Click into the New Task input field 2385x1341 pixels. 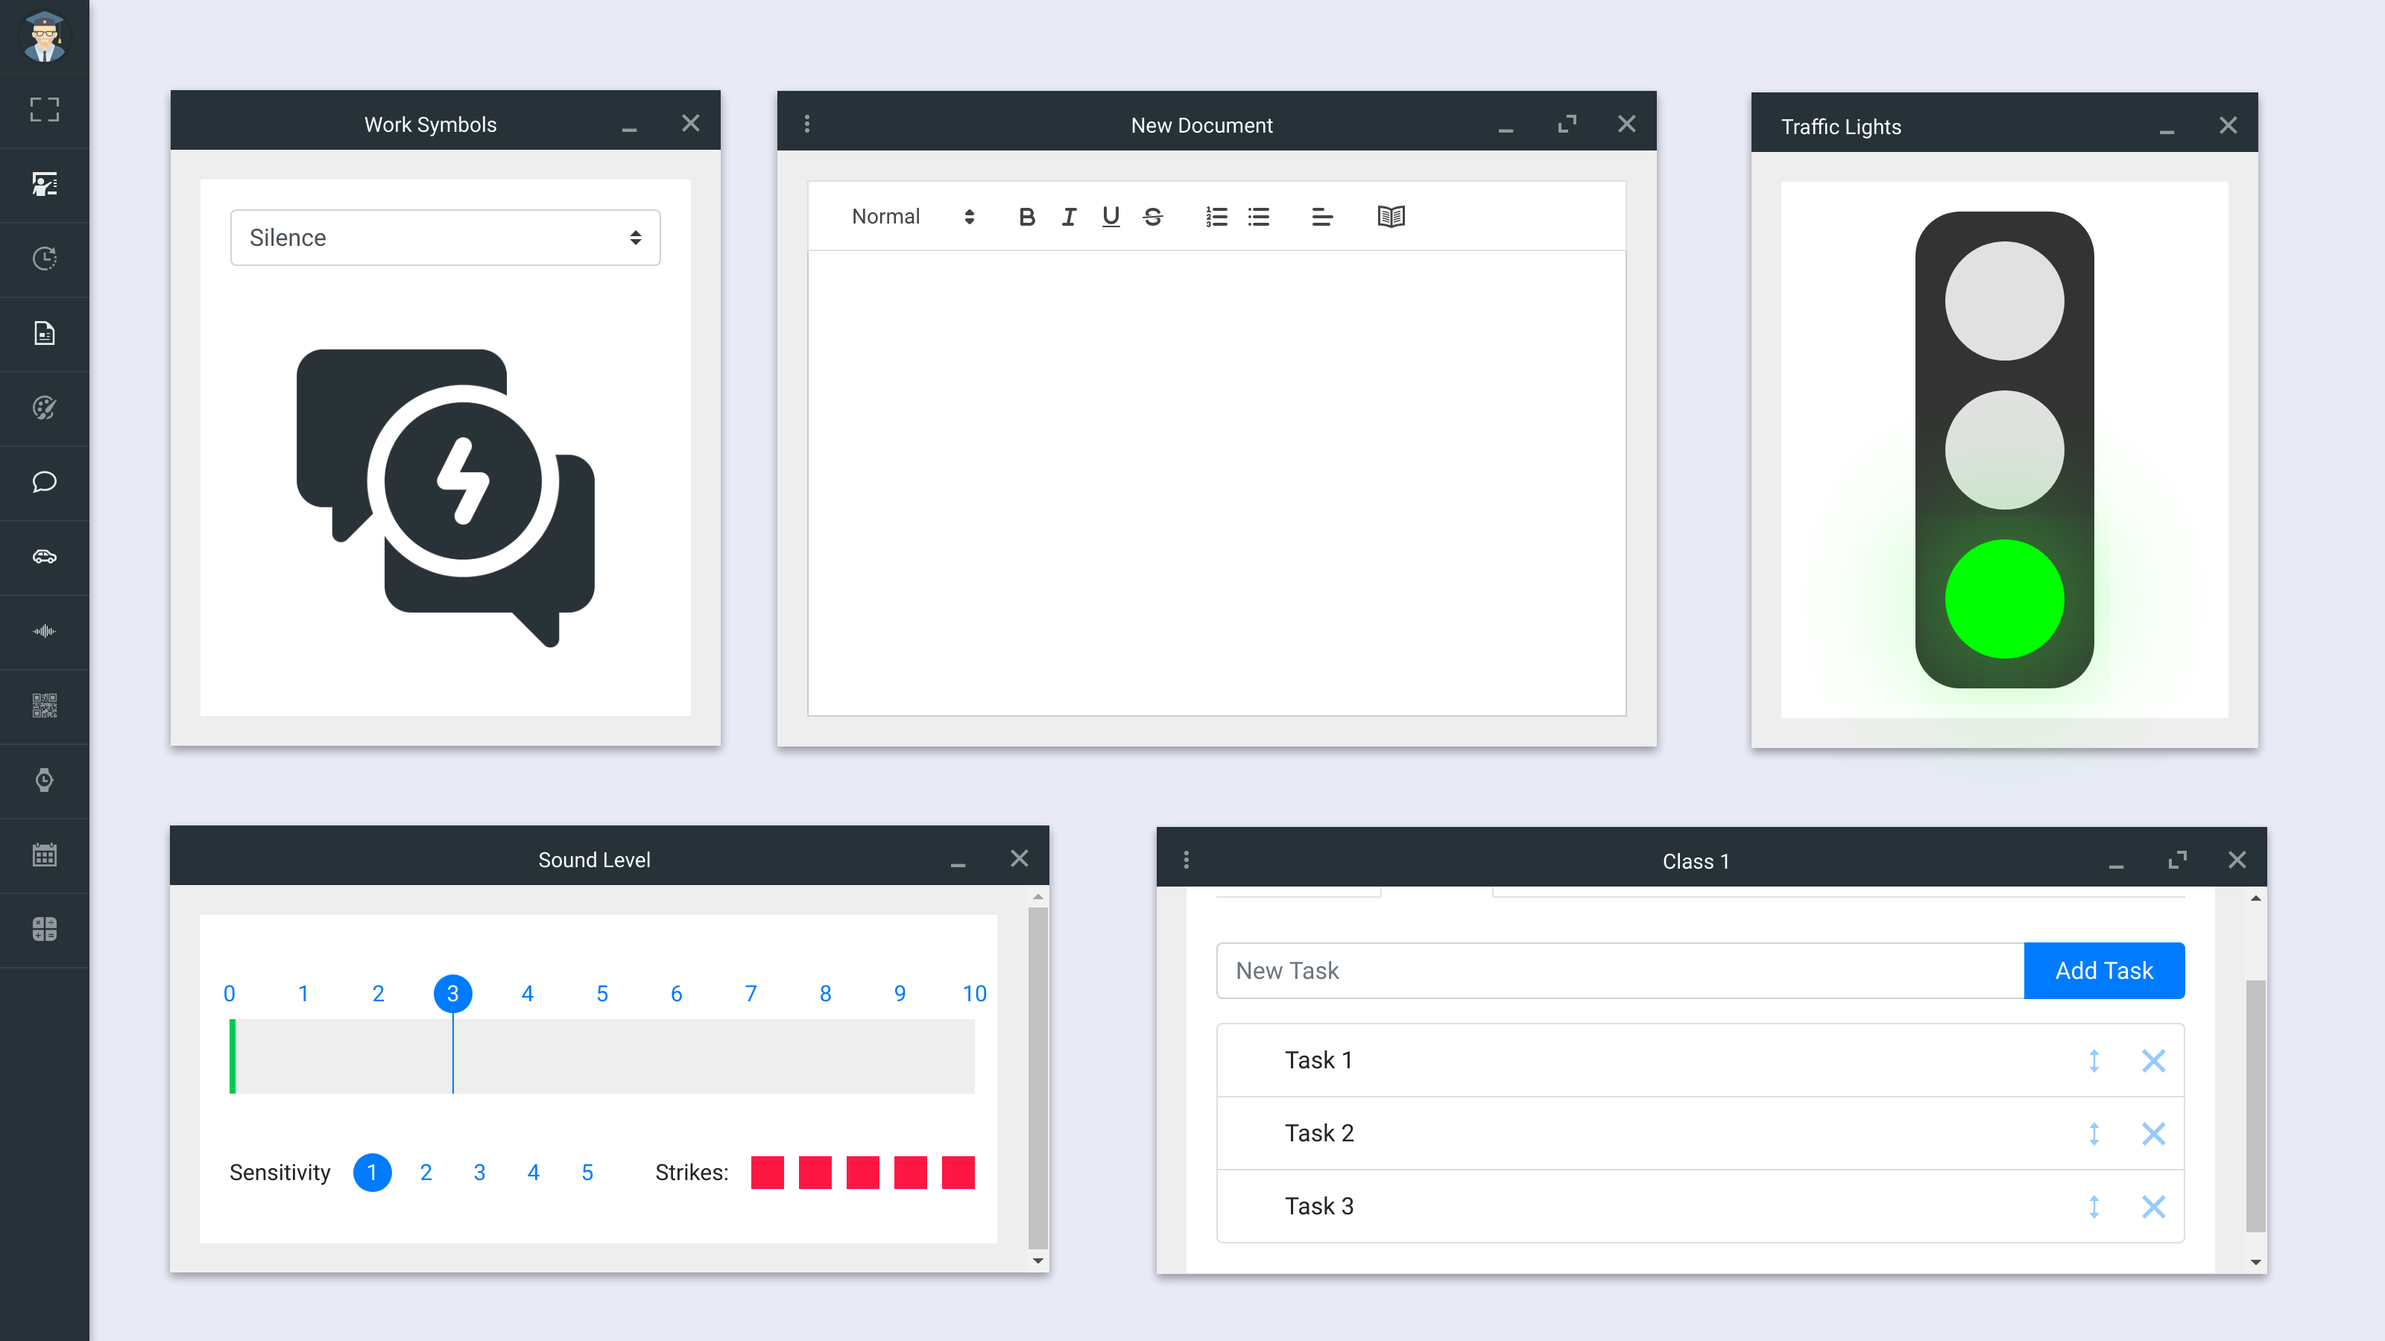1620,971
